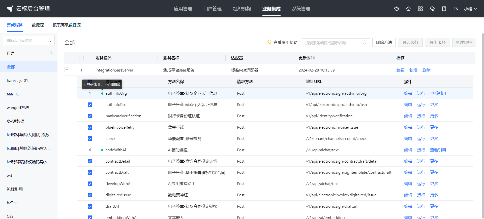
Task: Click the 导出服务 button
Action: tap(438, 43)
